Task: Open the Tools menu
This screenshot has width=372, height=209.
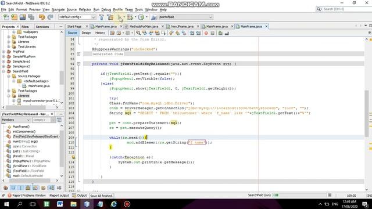Action: [139, 9]
